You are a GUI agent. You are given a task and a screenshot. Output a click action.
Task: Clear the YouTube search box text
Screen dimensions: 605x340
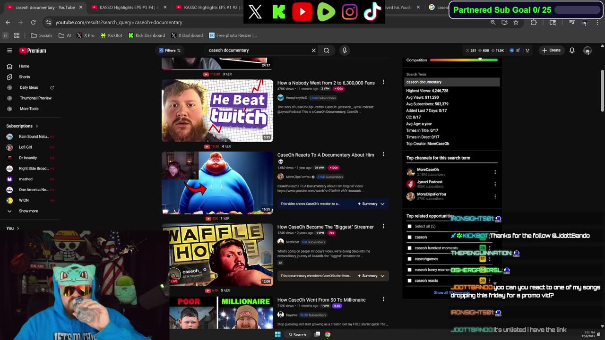point(313,51)
